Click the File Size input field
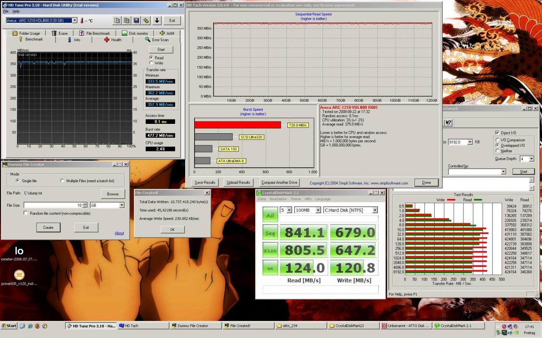This screenshot has width=542, height=338. [x=53, y=205]
